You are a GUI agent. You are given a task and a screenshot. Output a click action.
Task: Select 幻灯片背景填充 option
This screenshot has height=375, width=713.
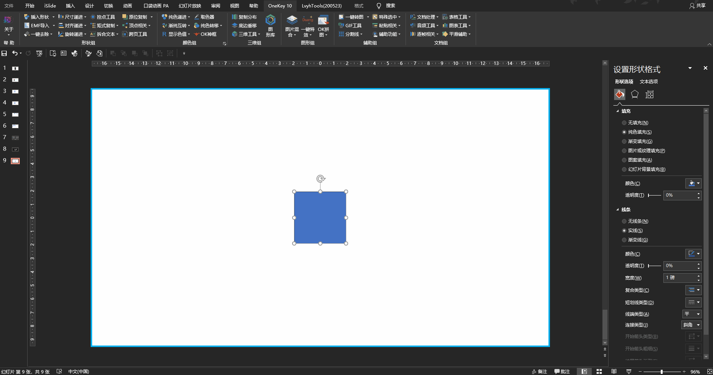644,169
